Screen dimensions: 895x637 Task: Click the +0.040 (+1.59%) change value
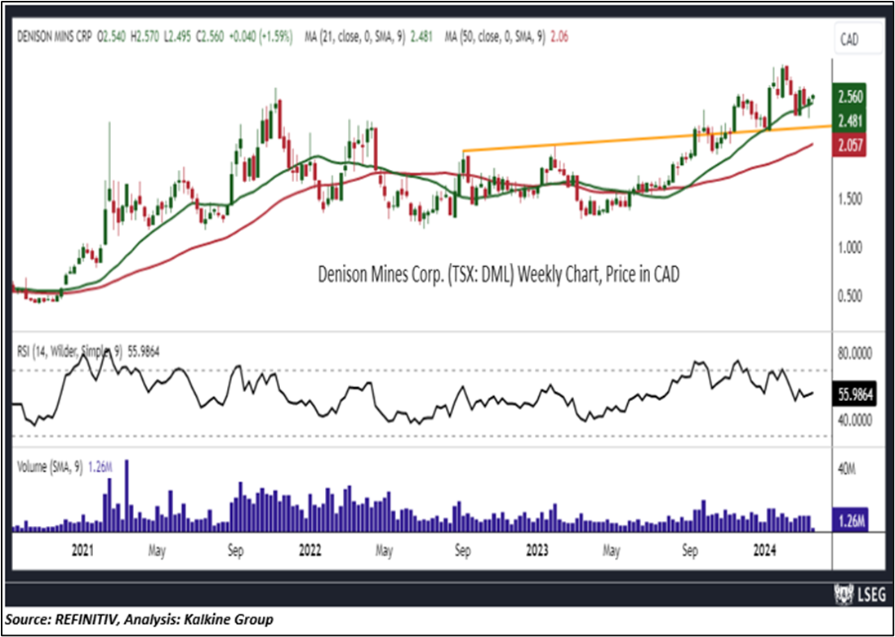point(261,38)
